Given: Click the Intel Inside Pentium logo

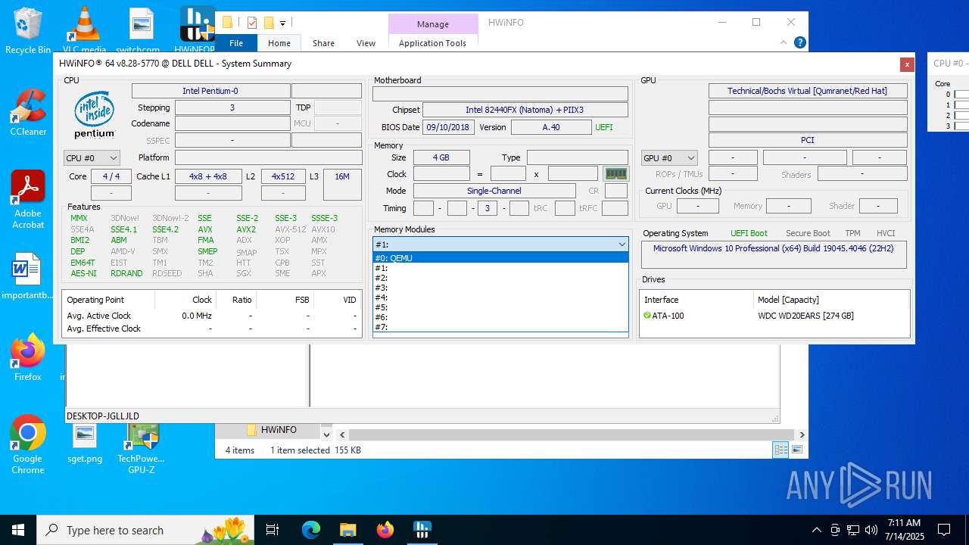Looking at the screenshot, I should click(95, 114).
